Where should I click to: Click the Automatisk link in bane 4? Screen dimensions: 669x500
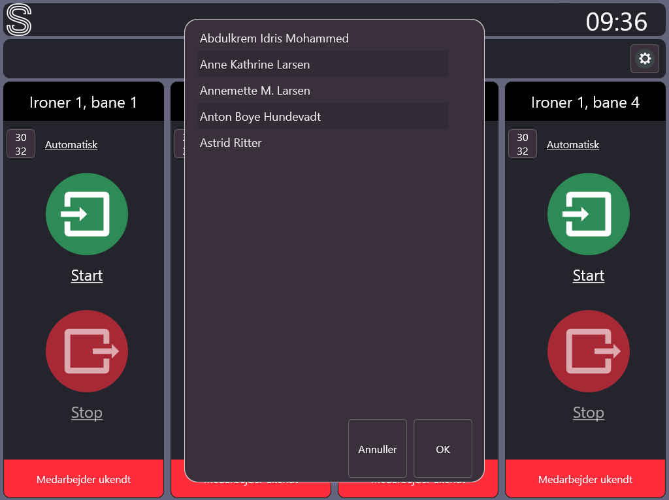(x=573, y=145)
